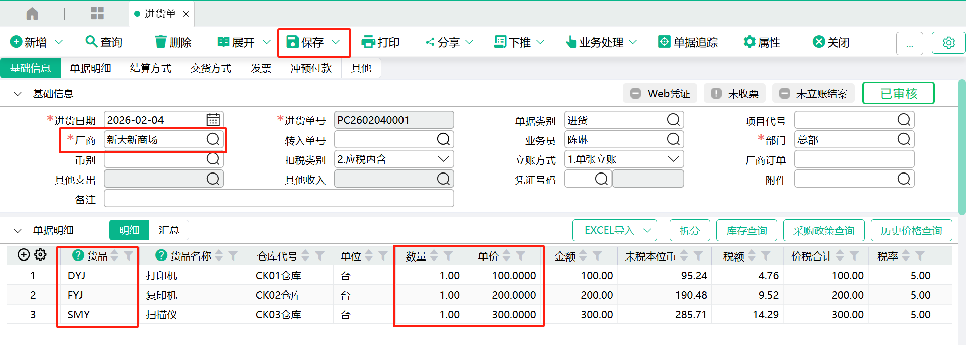Viewport: 966px width, 345px height.
Task: Open the apps grid icon
Action: (x=97, y=14)
